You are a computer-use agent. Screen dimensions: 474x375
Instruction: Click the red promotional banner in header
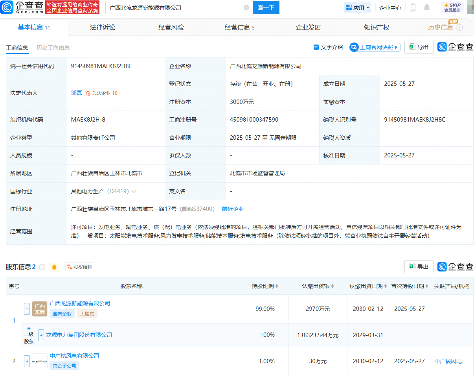click(x=72, y=7)
